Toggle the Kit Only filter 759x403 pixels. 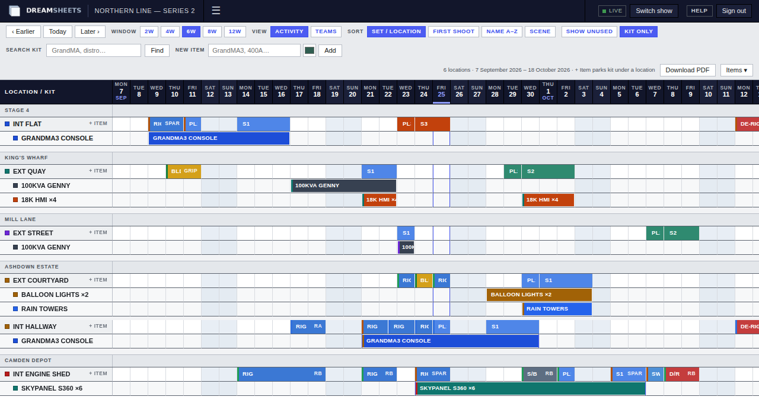pyautogui.click(x=639, y=31)
